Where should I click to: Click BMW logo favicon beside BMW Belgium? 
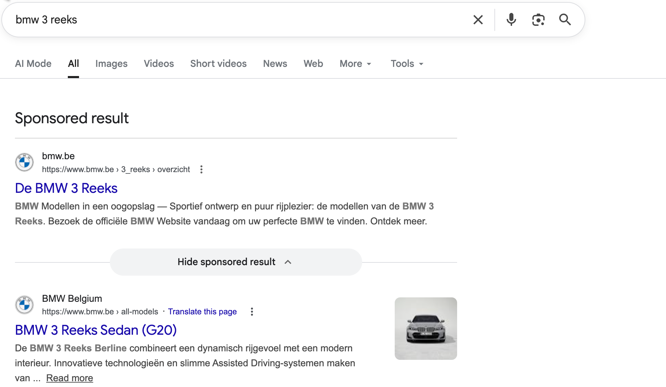tap(24, 305)
